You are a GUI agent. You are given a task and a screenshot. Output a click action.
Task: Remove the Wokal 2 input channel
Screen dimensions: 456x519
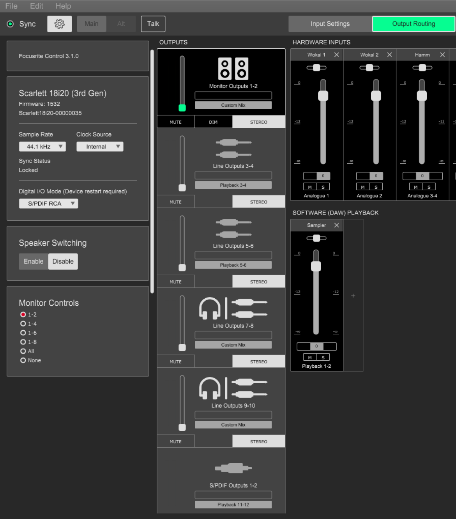pyautogui.click(x=389, y=55)
